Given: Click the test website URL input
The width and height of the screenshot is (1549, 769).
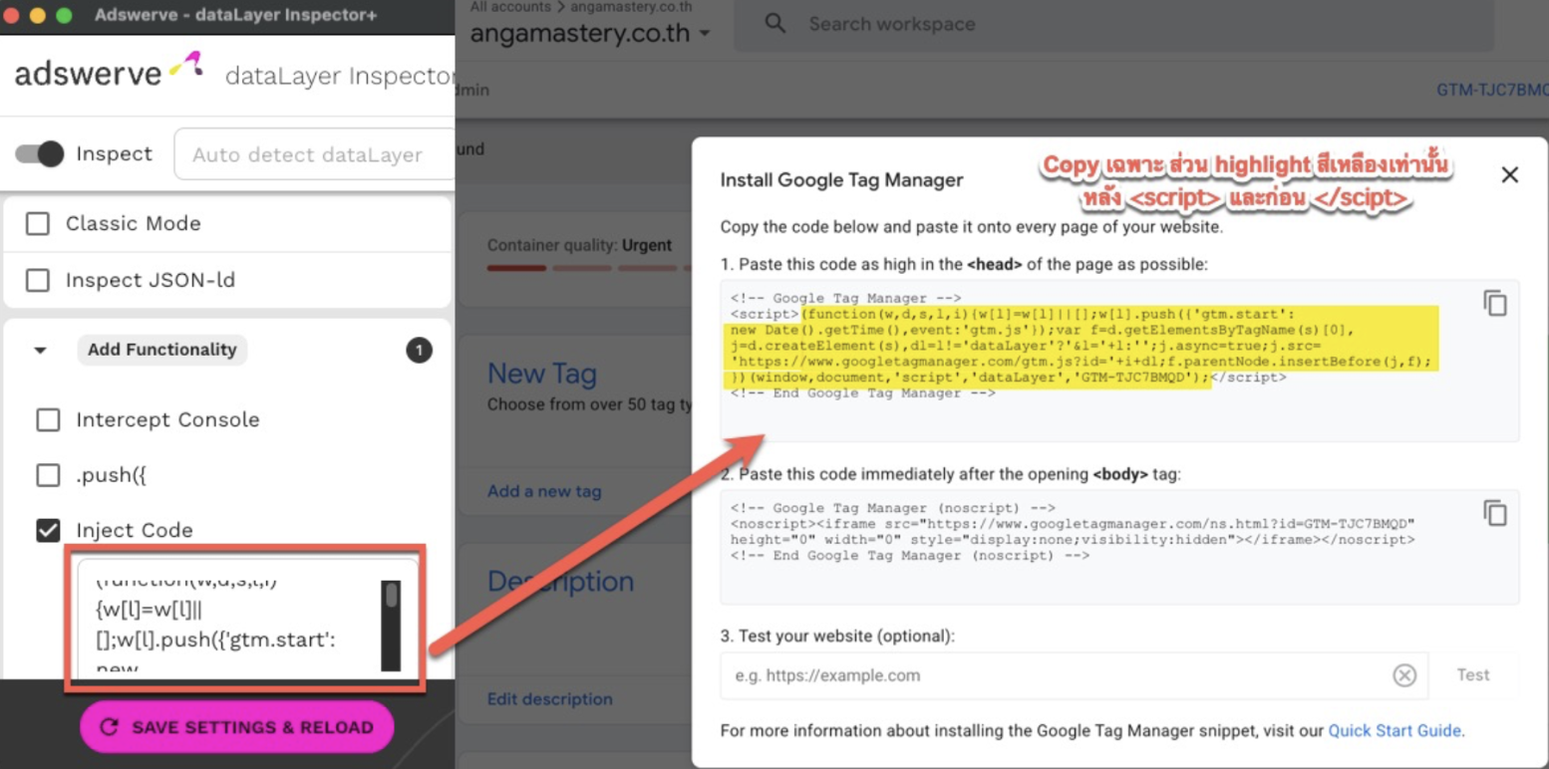Looking at the screenshot, I should (1074, 675).
